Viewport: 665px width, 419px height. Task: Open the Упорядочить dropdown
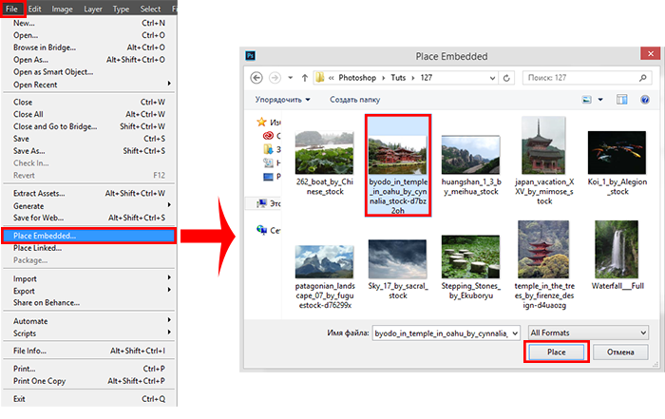(x=282, y=100)
